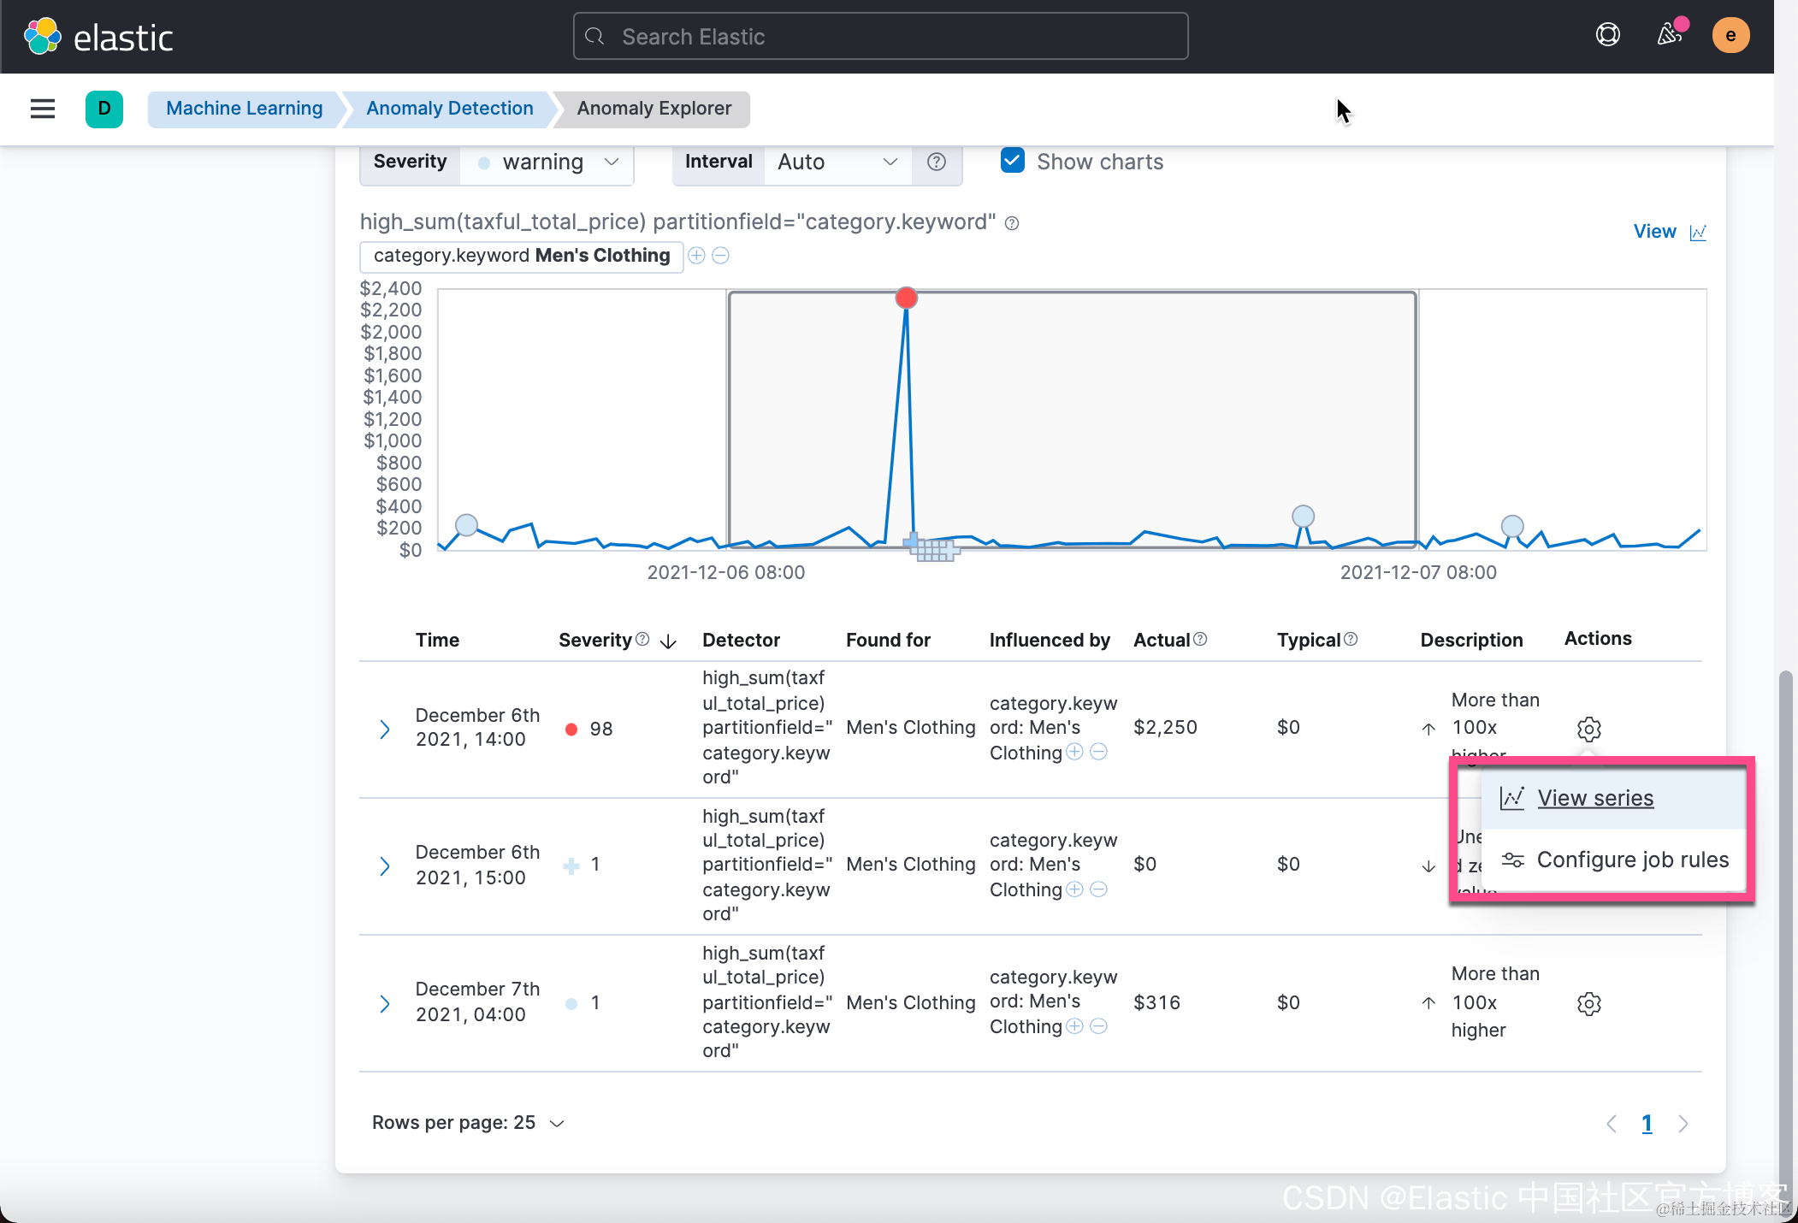Click the red anomaly marker on chart peak
Viewport: 1798px width, 1223px height.
click(x=906, y=298)
